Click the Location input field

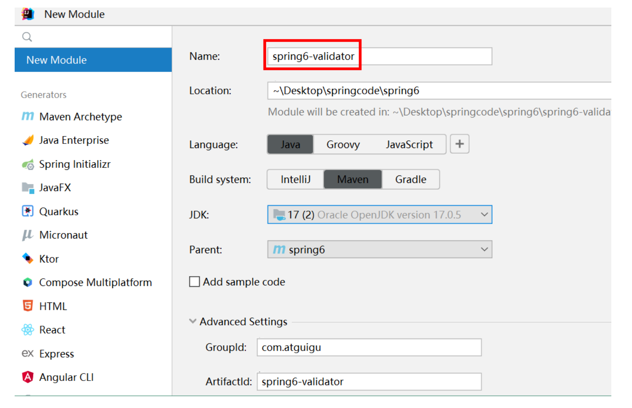[x=439, y=91]
